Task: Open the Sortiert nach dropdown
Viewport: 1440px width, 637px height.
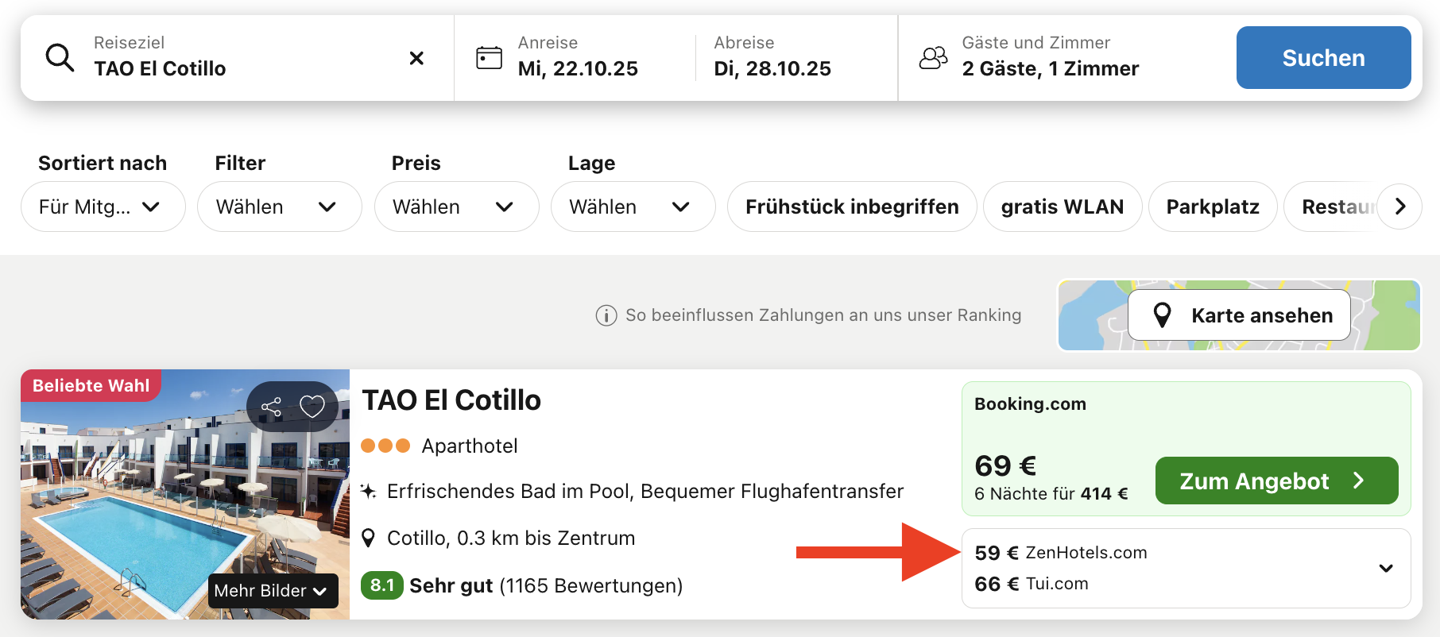Action: tap(103, 207)
